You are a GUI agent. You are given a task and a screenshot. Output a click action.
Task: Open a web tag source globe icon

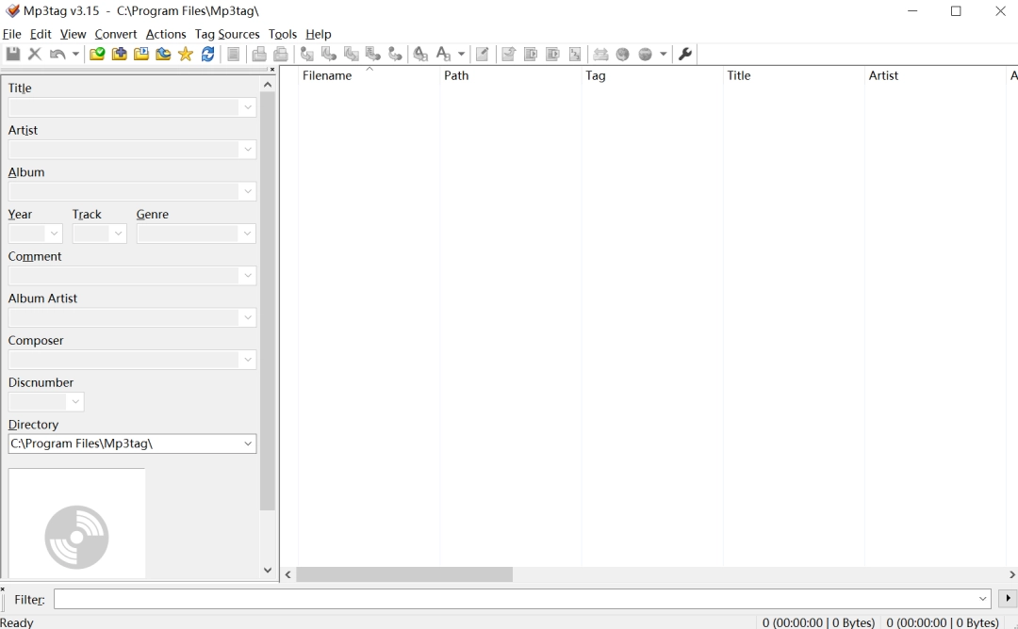click(x=622, y=54)
